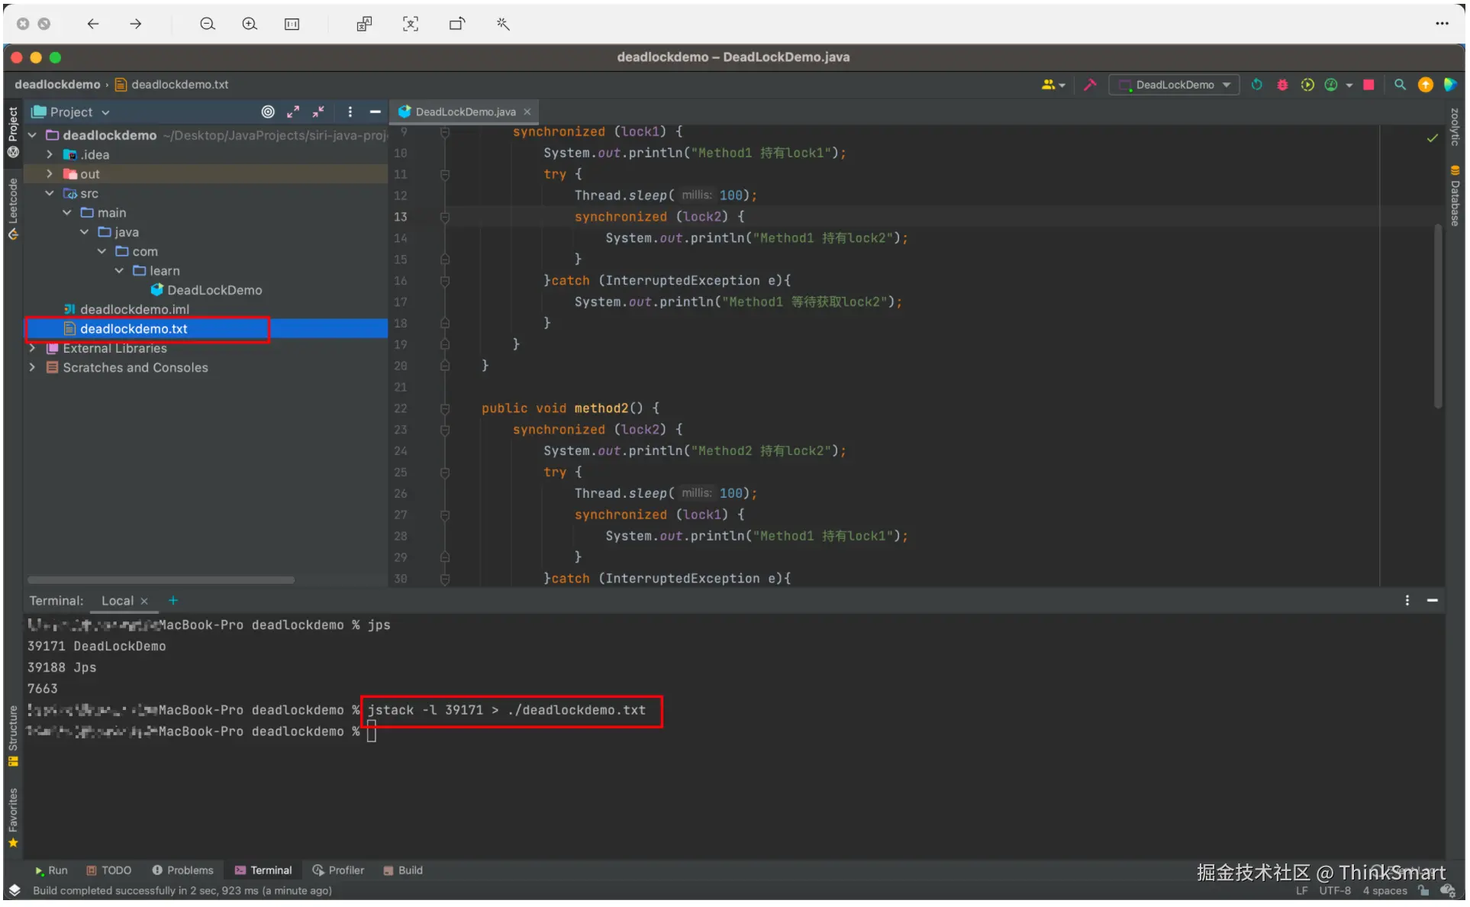Screen dimensions: 1470x907
Task: Open the DeadLockDemo class file
Action: coord(214,290)
